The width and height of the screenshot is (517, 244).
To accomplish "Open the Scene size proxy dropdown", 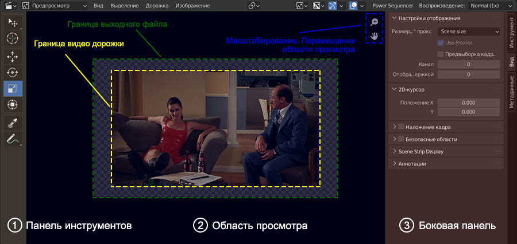I will [469, 32].
